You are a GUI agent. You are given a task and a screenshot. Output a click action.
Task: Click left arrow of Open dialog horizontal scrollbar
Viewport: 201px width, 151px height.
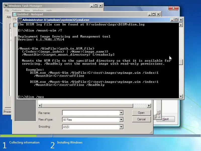(40, 105)
